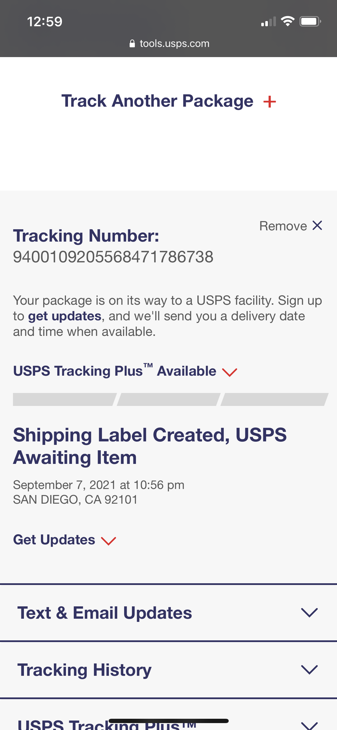Open USPS Tracking Plus Available dropdown
Viewport: 337px width, 730px height.
point(115,371)
